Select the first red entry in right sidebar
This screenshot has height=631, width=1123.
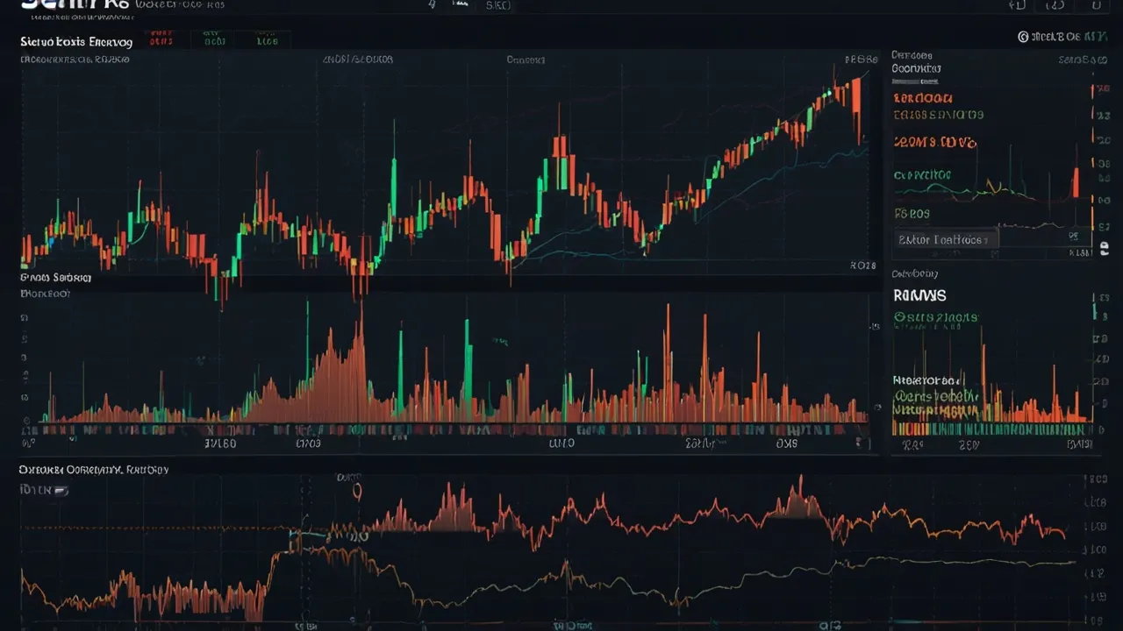(x=922, y=99)
